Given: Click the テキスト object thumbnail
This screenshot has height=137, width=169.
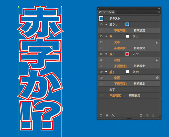Looking at the screenshot, I should tap(101, 18).
